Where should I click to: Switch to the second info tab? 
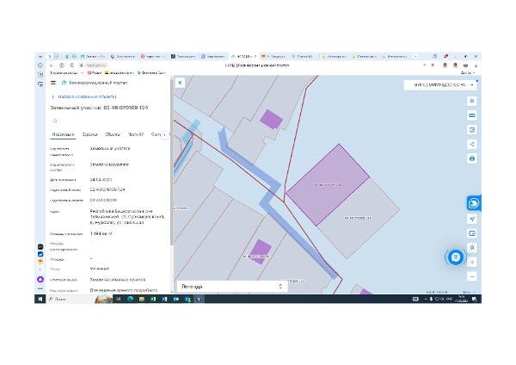89,134
